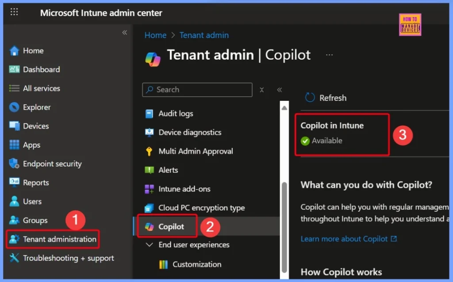Click the Troubleshooting wrench icon
Viewport: 453px width, 282px height.
14,258
